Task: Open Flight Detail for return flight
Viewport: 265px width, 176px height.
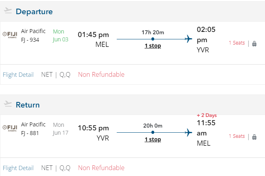Action: tap(18, 168)
